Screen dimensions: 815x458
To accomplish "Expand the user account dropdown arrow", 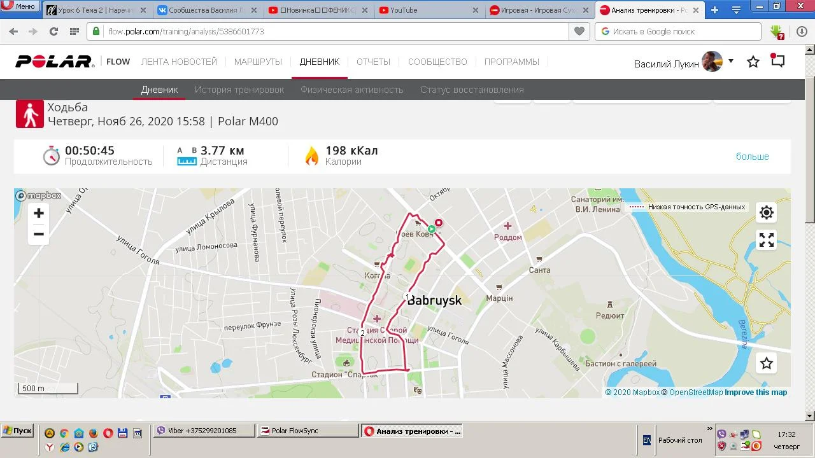I will click(731, 61).
